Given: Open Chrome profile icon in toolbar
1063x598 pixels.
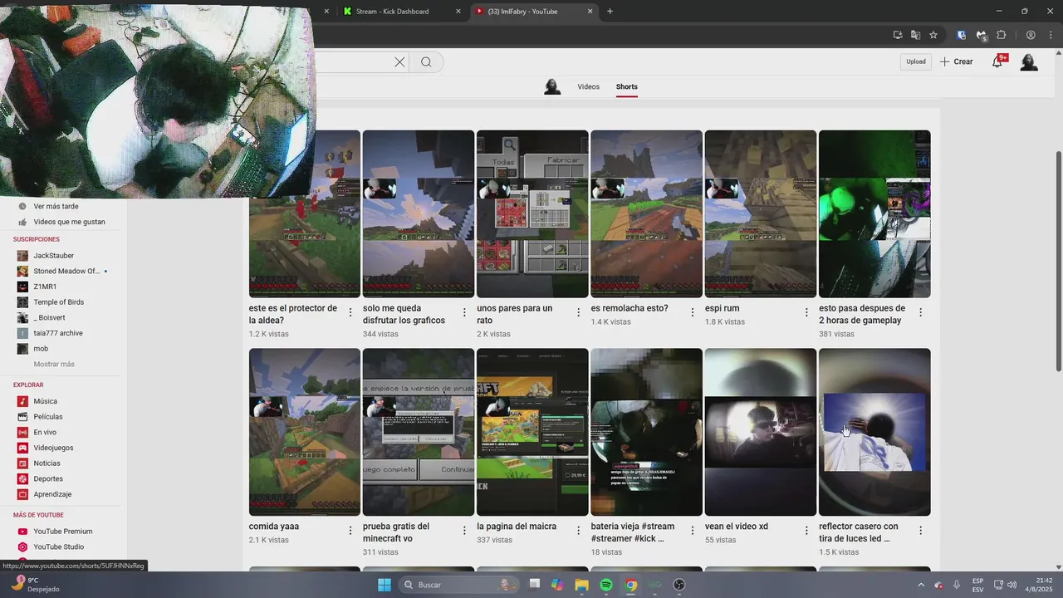Looking at the screenshot, I should tap(1031, 35).
